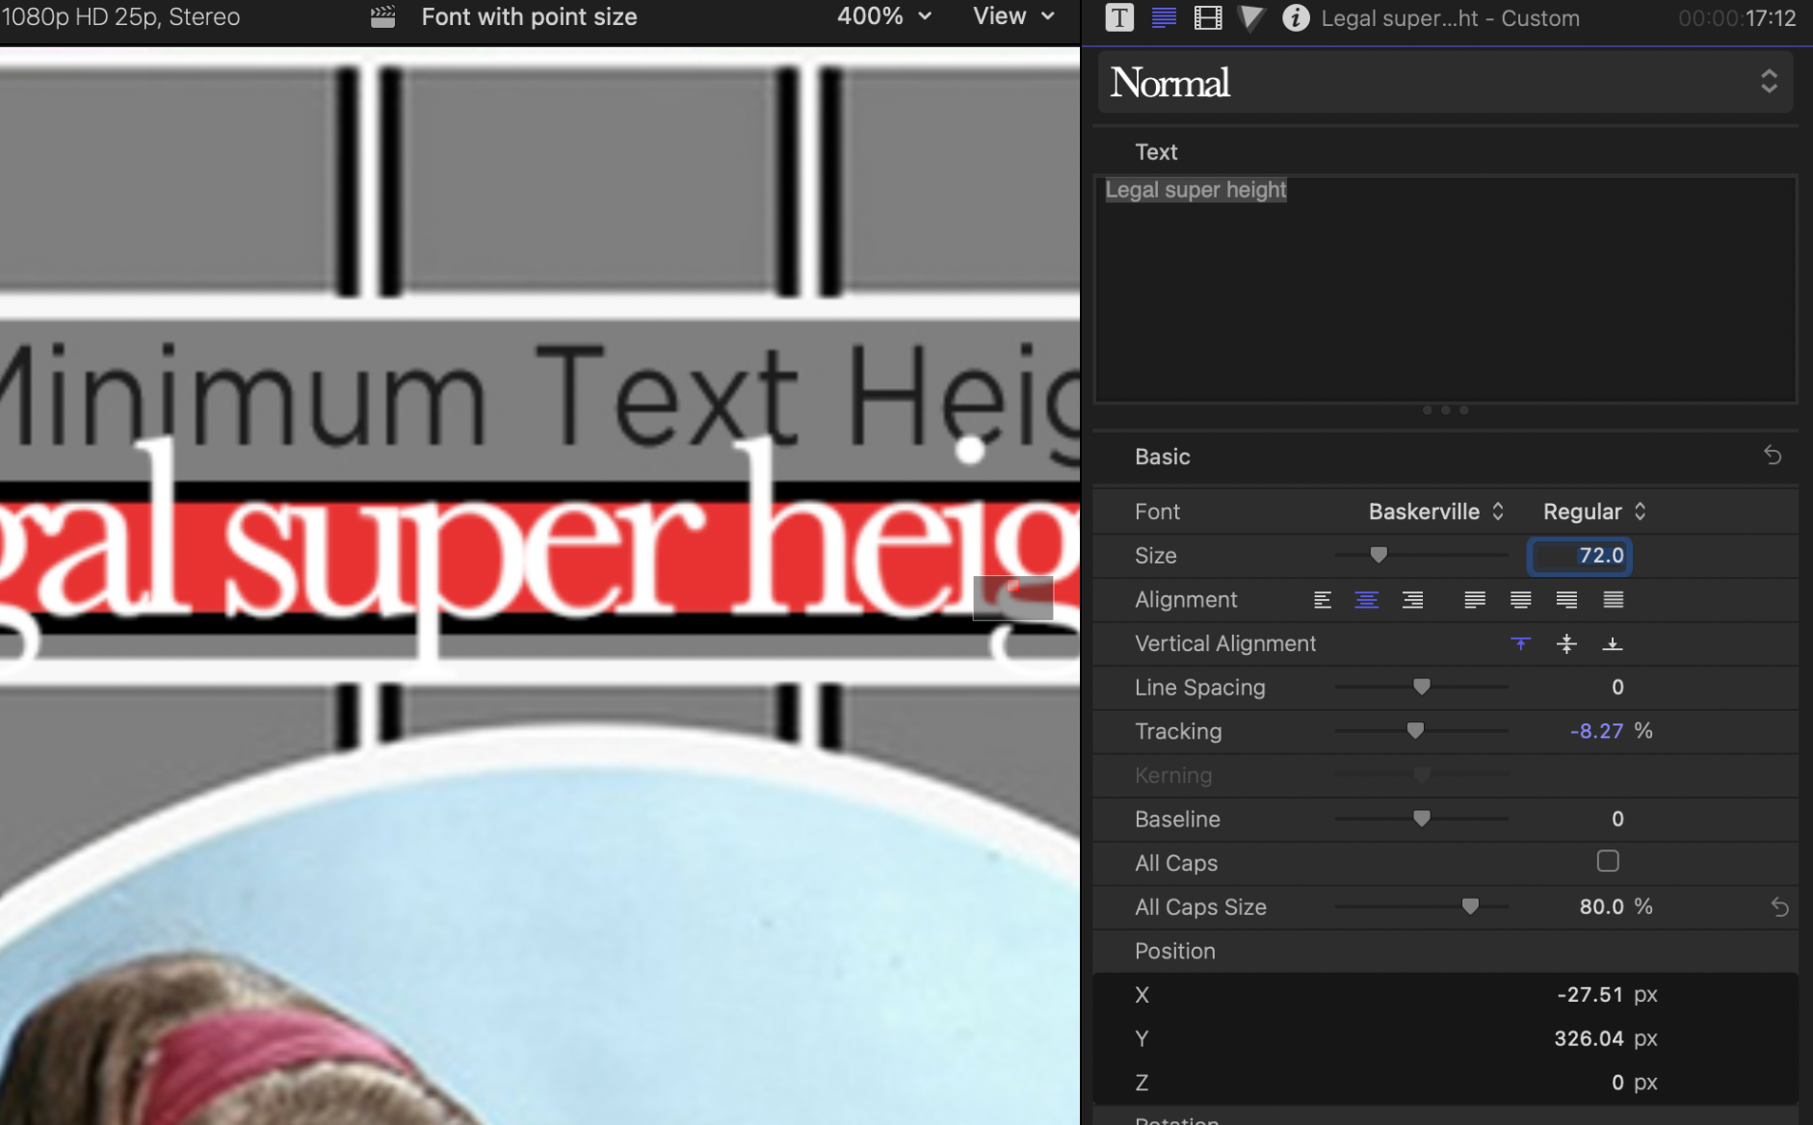The height and width of the screenshot is (1125, 1813).
Task: Click the timecode 00:00:17:12
Action: pos(1736,18)
